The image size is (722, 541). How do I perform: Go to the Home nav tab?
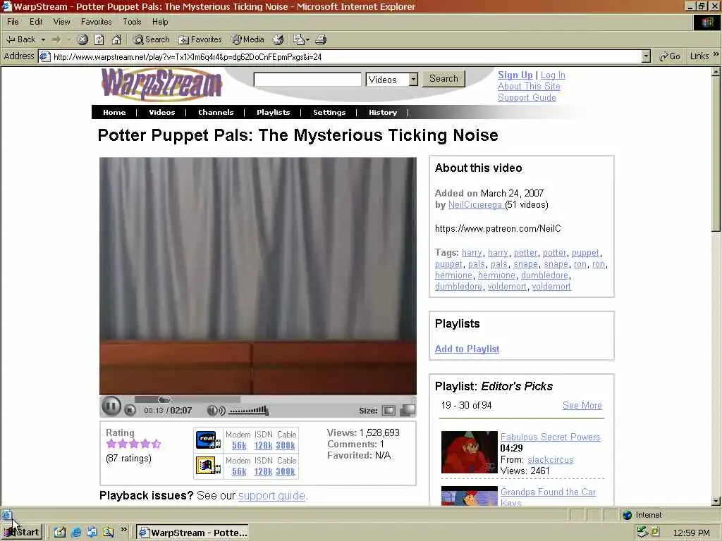(114, 112)
